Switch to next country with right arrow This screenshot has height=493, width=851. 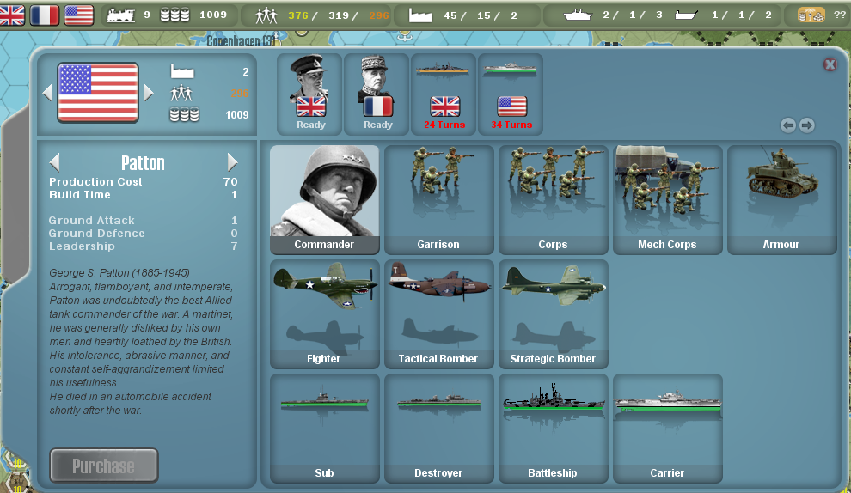pos(148,93)
